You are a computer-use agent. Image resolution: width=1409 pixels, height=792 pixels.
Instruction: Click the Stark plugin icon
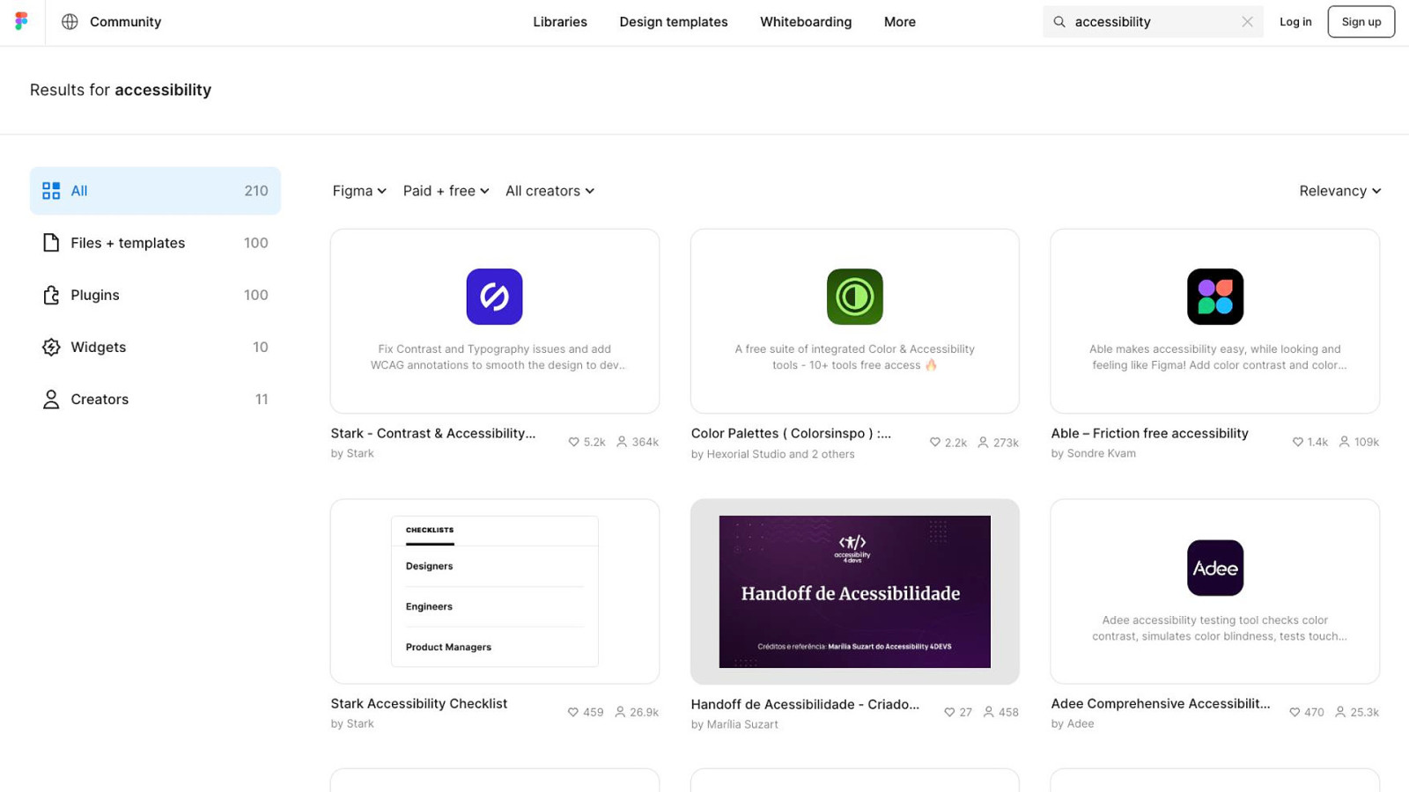click(494, 297)
